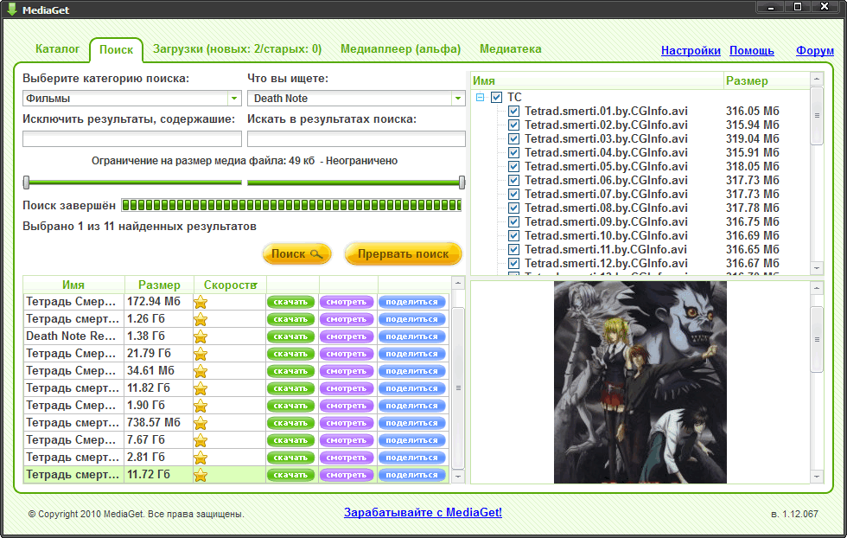Viewport: 847px width, 538px height.
Task: Sort results by Скорость column
Action: (x=230, y=285)
